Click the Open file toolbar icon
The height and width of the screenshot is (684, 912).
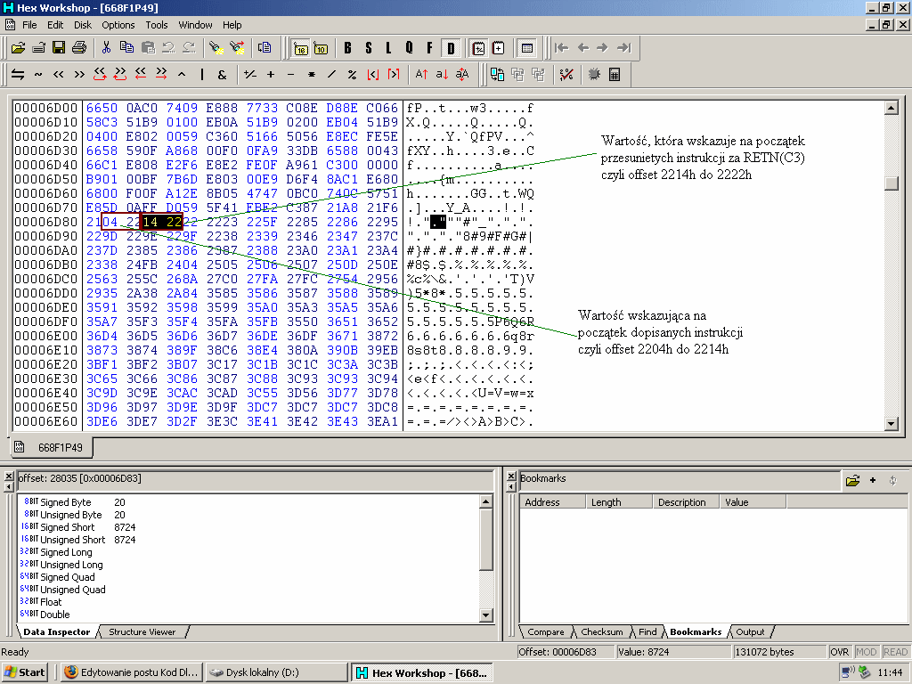tap(17, 47)
